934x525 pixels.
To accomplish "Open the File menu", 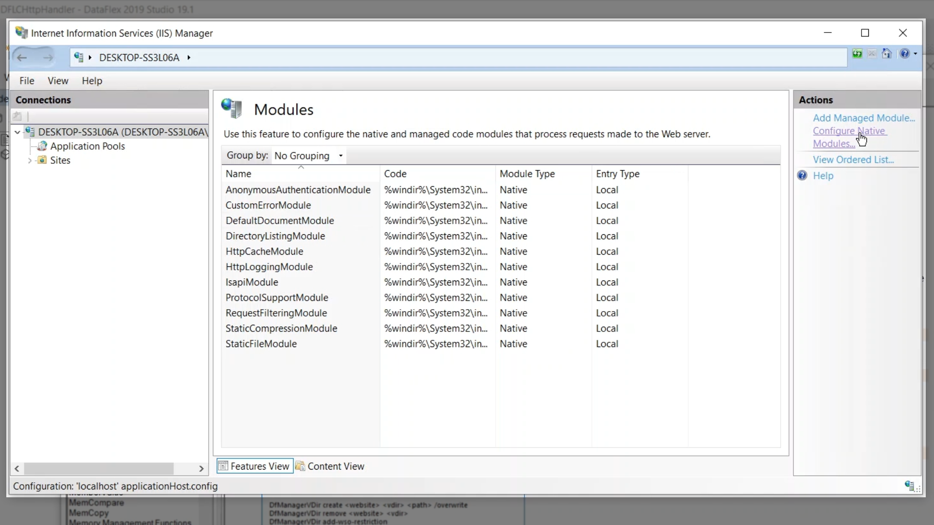I will click(27, 81).
